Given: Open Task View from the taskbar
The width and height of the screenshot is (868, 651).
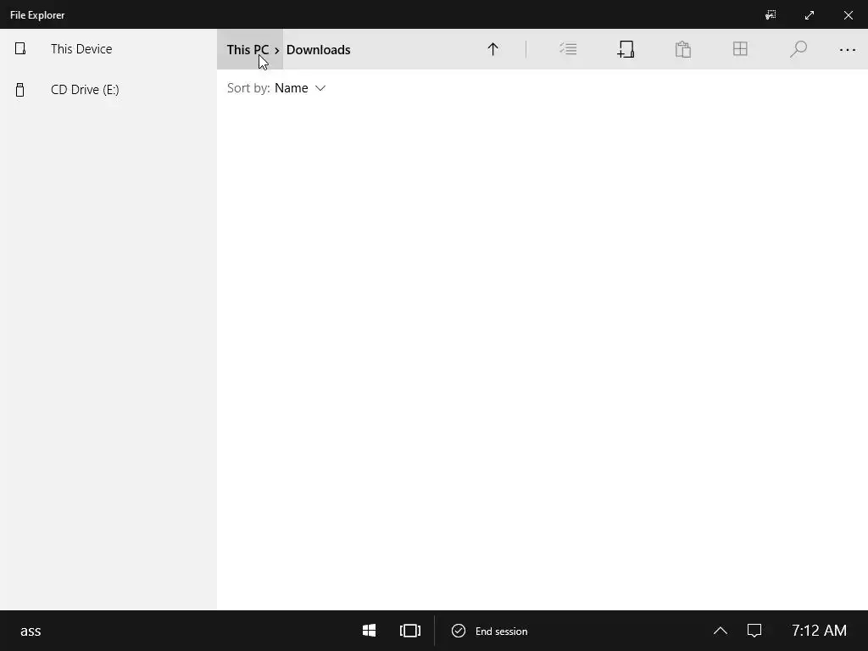Looking at the screenshot, I should tap(410, 631).
